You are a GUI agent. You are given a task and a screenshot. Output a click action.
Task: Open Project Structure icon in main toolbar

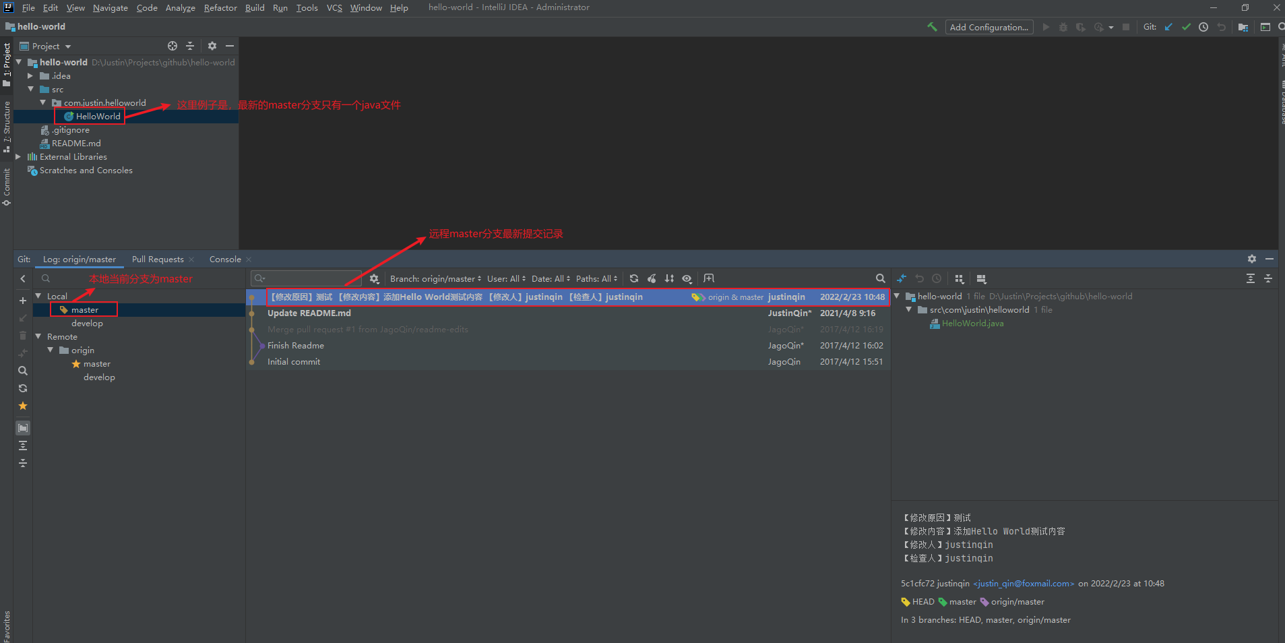coord(1243,27)
